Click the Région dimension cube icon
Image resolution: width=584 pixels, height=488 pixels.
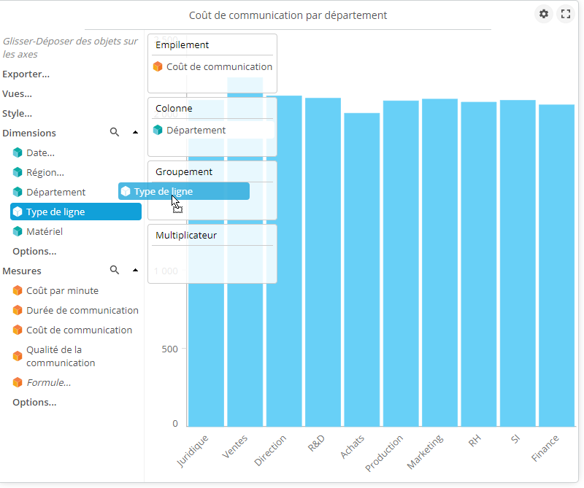[18, 173]
